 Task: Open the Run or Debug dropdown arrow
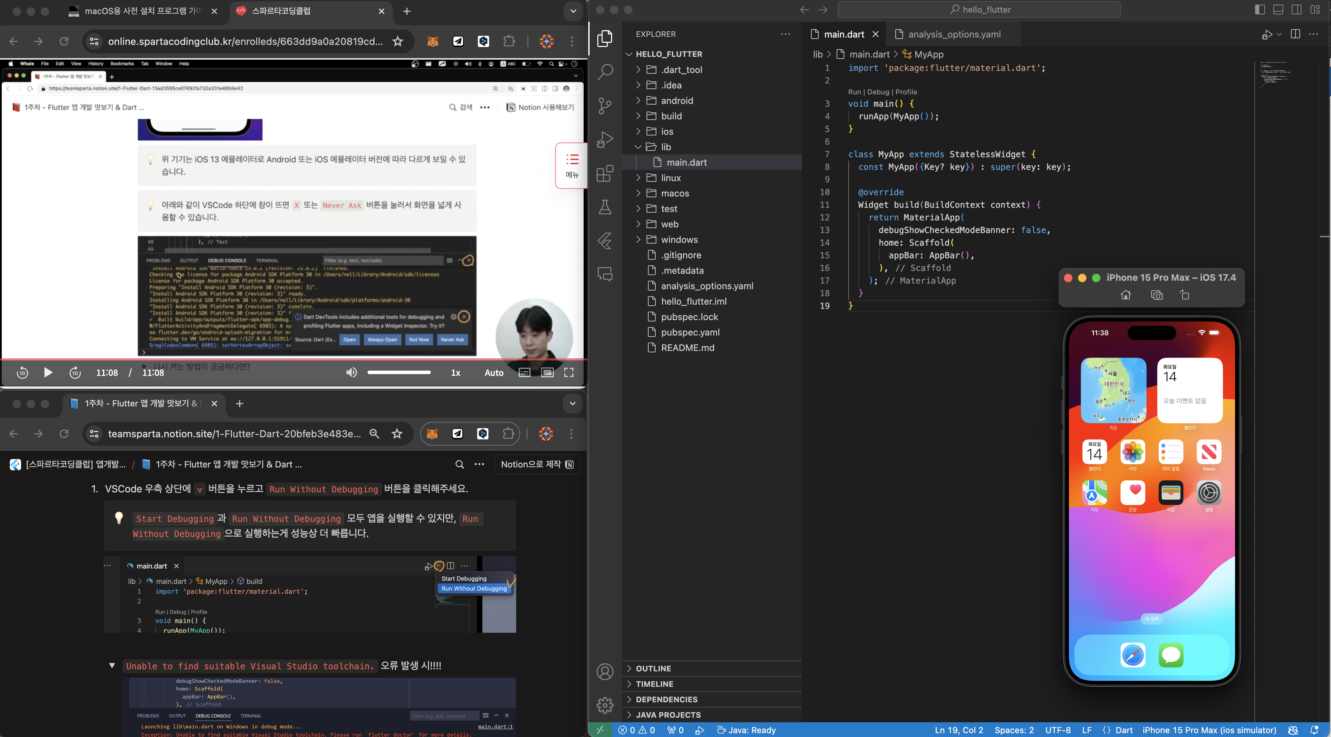tap(1279, 35)
